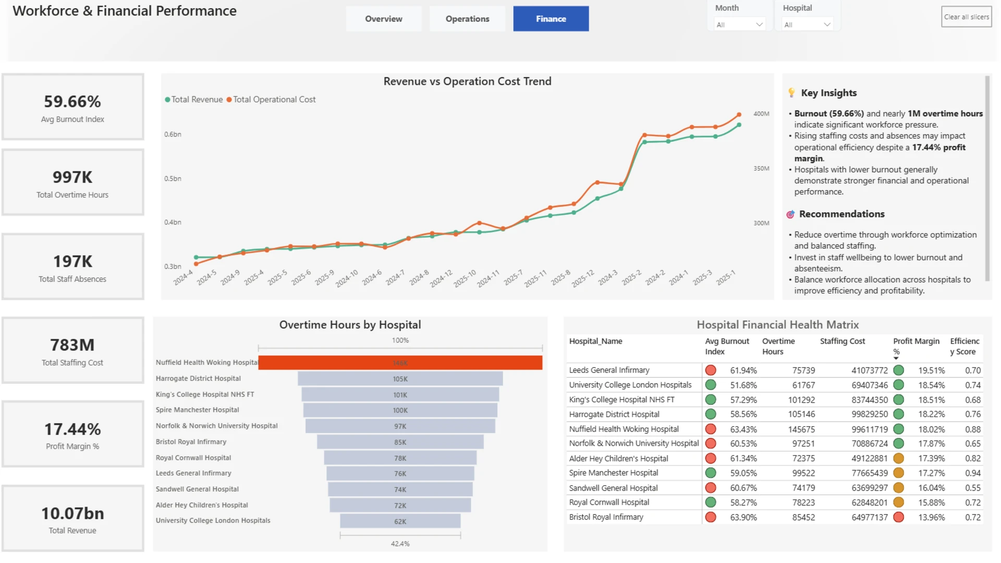This screenshot has width=1001, height=563.
Task: Select the orange Nuffield Health Woking funnel bar
Action: [x=400, y=363]
